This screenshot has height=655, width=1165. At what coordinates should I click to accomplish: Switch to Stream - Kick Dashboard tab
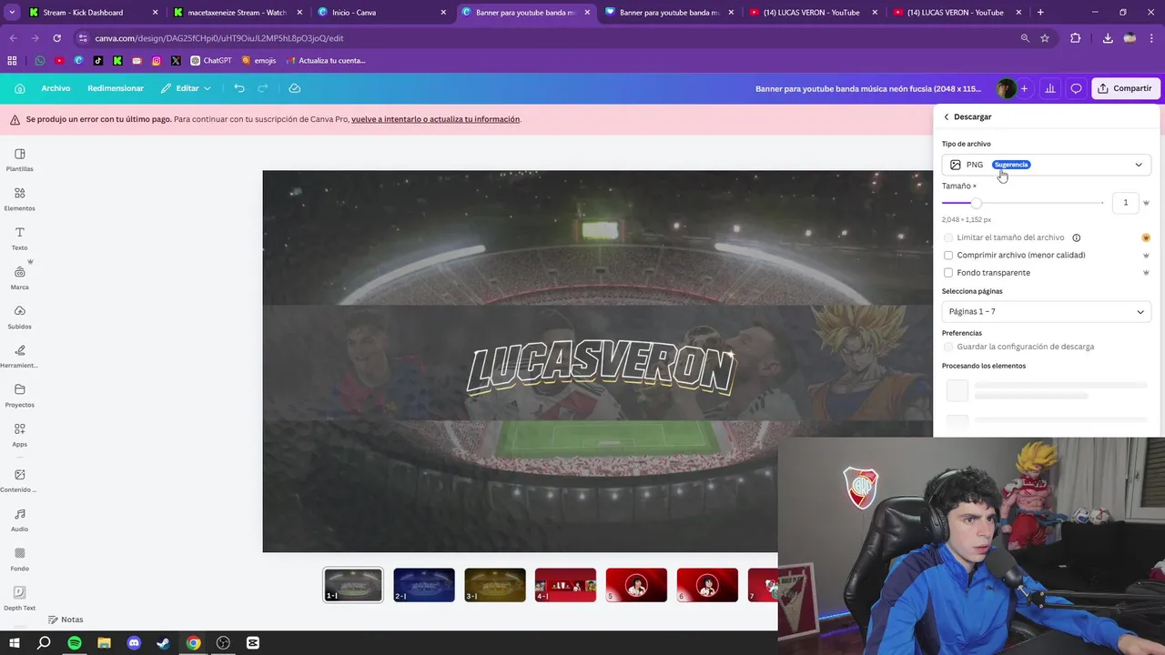(91, 13)
